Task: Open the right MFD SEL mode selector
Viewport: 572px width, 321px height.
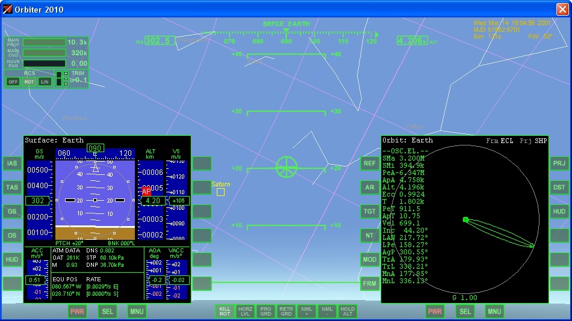Action: coord(465,311)
